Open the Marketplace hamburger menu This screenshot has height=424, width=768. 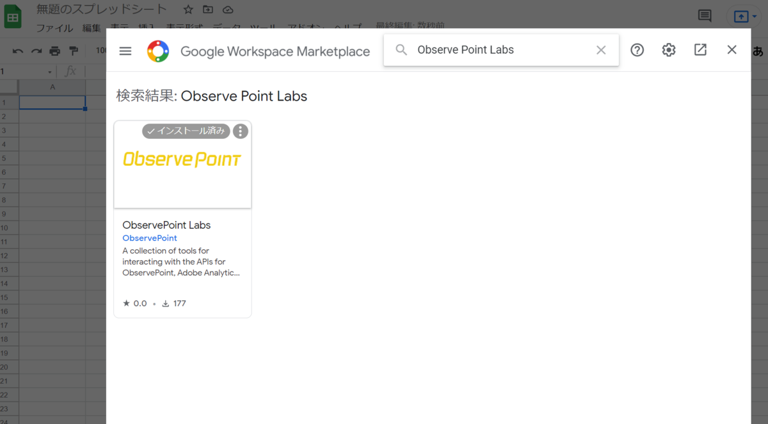click(125, 51)
